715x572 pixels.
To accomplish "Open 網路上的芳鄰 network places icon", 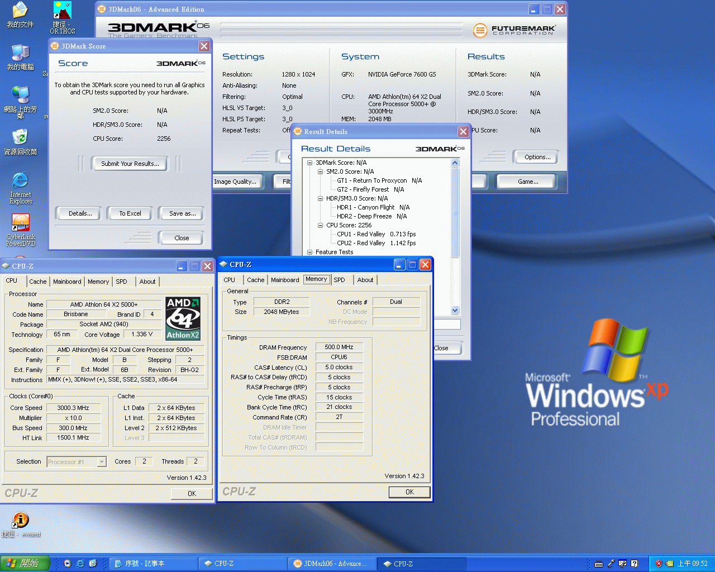I will (x=20, y=102).
